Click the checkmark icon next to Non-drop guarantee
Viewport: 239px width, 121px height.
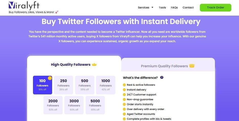tap(124, 100)
